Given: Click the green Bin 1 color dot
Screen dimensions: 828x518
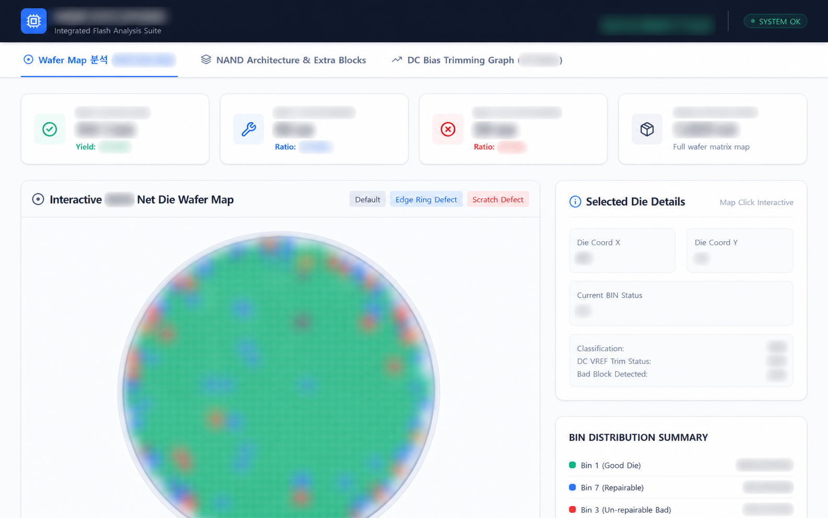Looking at the screenshot, I should [x=572, y=465].
